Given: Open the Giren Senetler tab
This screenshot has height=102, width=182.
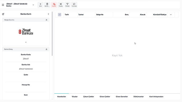Looking at the screenshot, I should point(122,96).
